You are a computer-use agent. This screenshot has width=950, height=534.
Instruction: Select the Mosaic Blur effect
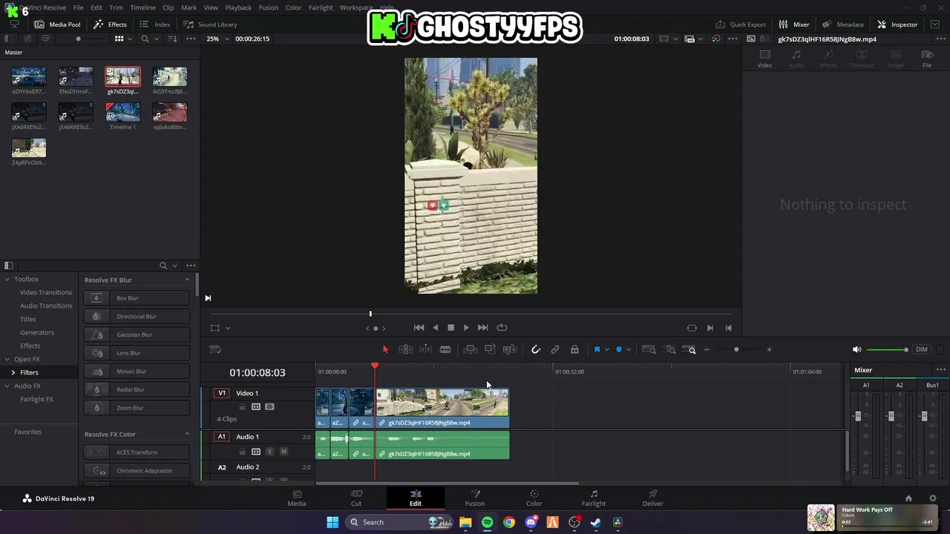(x=137, y=371)
